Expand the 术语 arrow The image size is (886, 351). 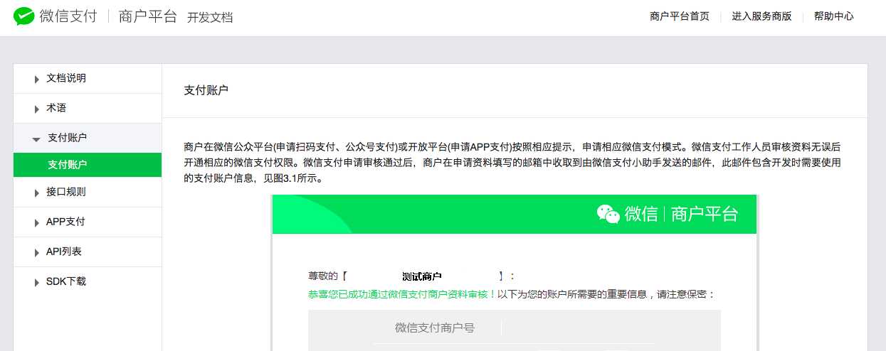36,109
